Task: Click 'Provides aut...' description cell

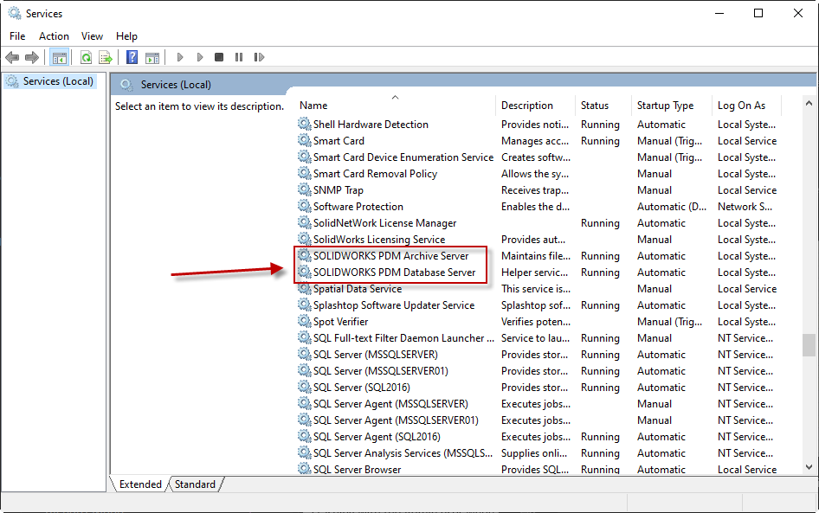Action: pos(533,239)
